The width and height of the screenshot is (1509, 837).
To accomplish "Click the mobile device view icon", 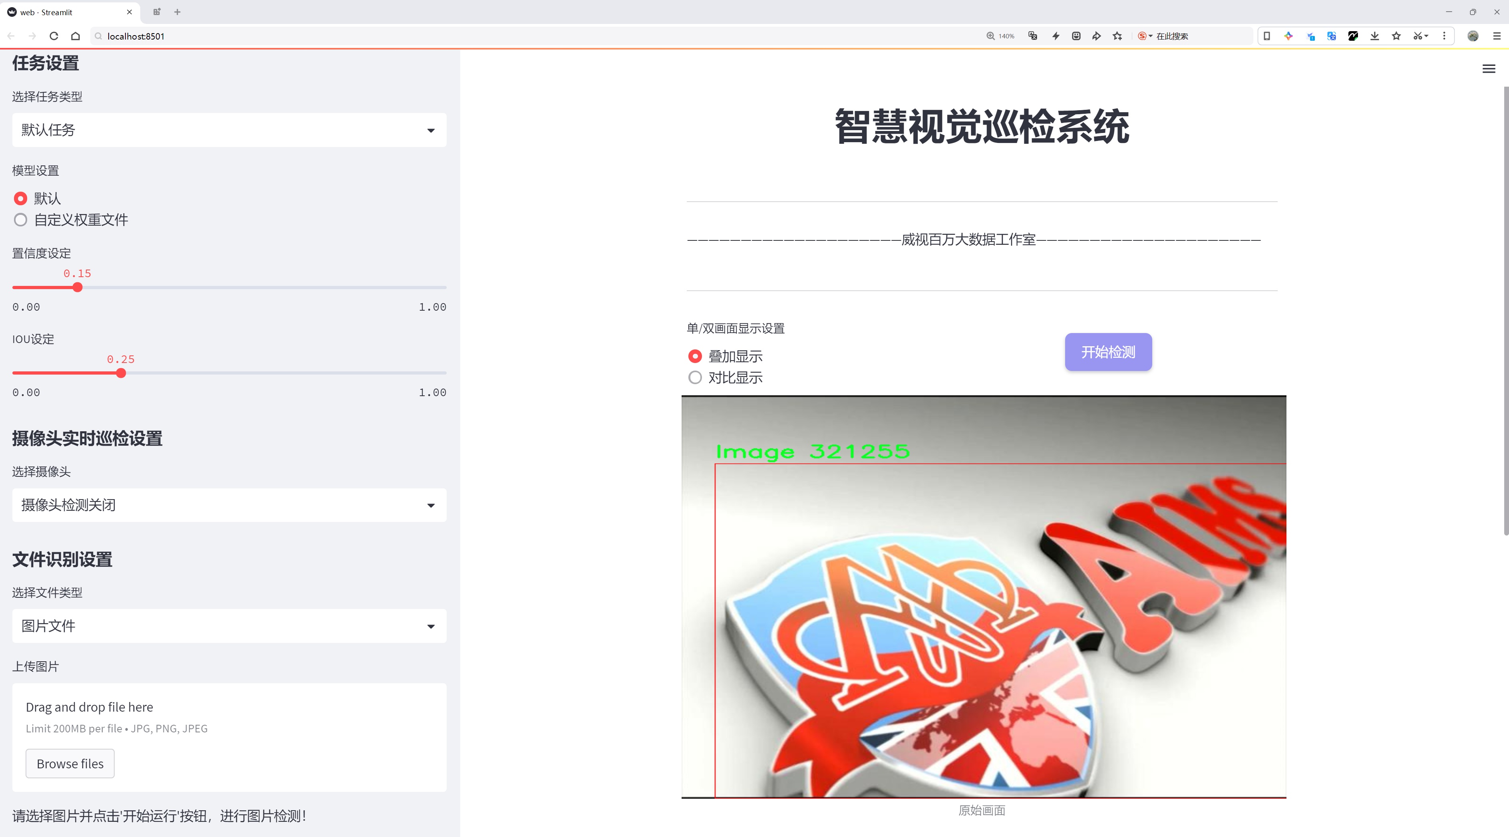I will point(1266,36).
